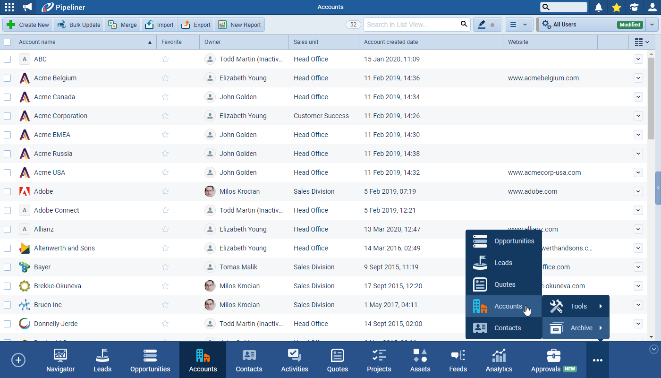Screen dimensions: 661x378
Task: Open the Navigator icon in bottom bar
Action: click(60, 360)
